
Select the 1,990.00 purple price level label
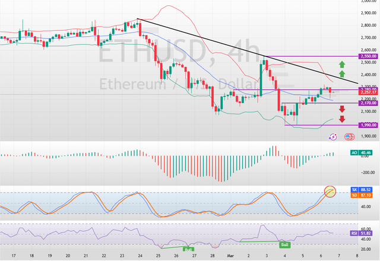pyautogui.click(x=369, y=125)
